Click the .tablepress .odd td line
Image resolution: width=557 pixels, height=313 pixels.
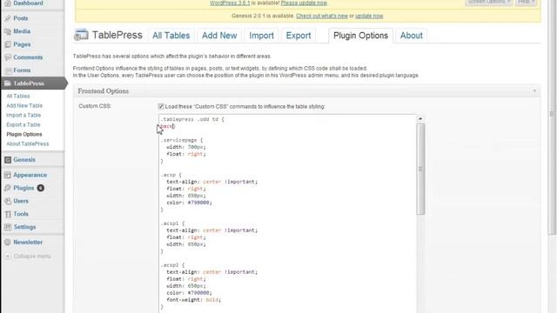[x=192, y=120]
